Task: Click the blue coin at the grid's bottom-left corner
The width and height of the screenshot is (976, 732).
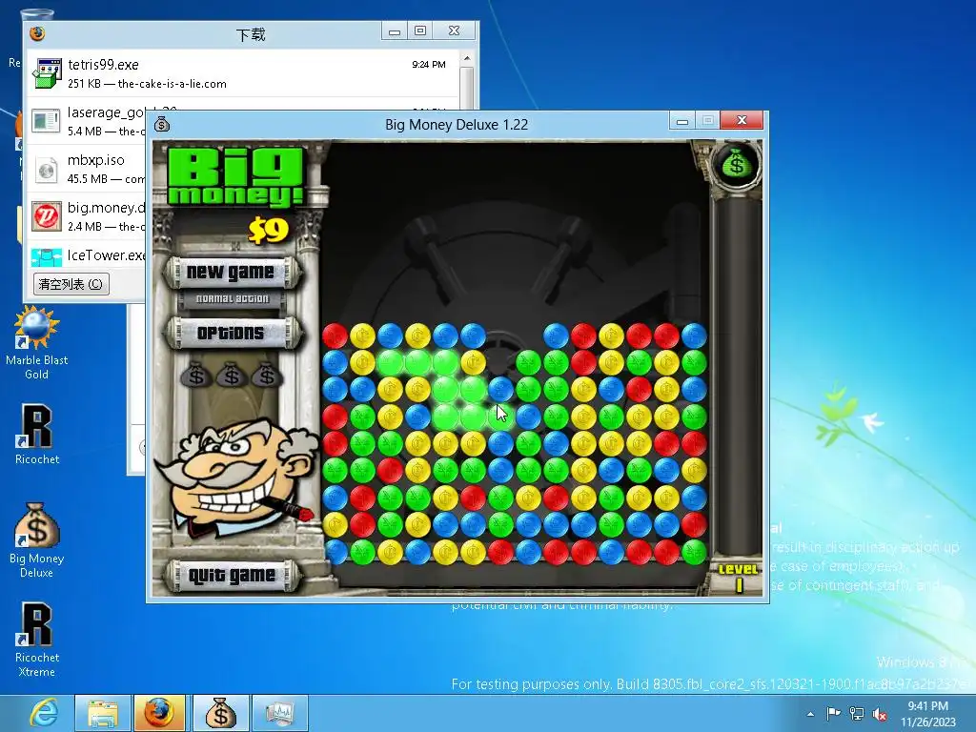Action: pyautogui.click(x=335, y=552)
